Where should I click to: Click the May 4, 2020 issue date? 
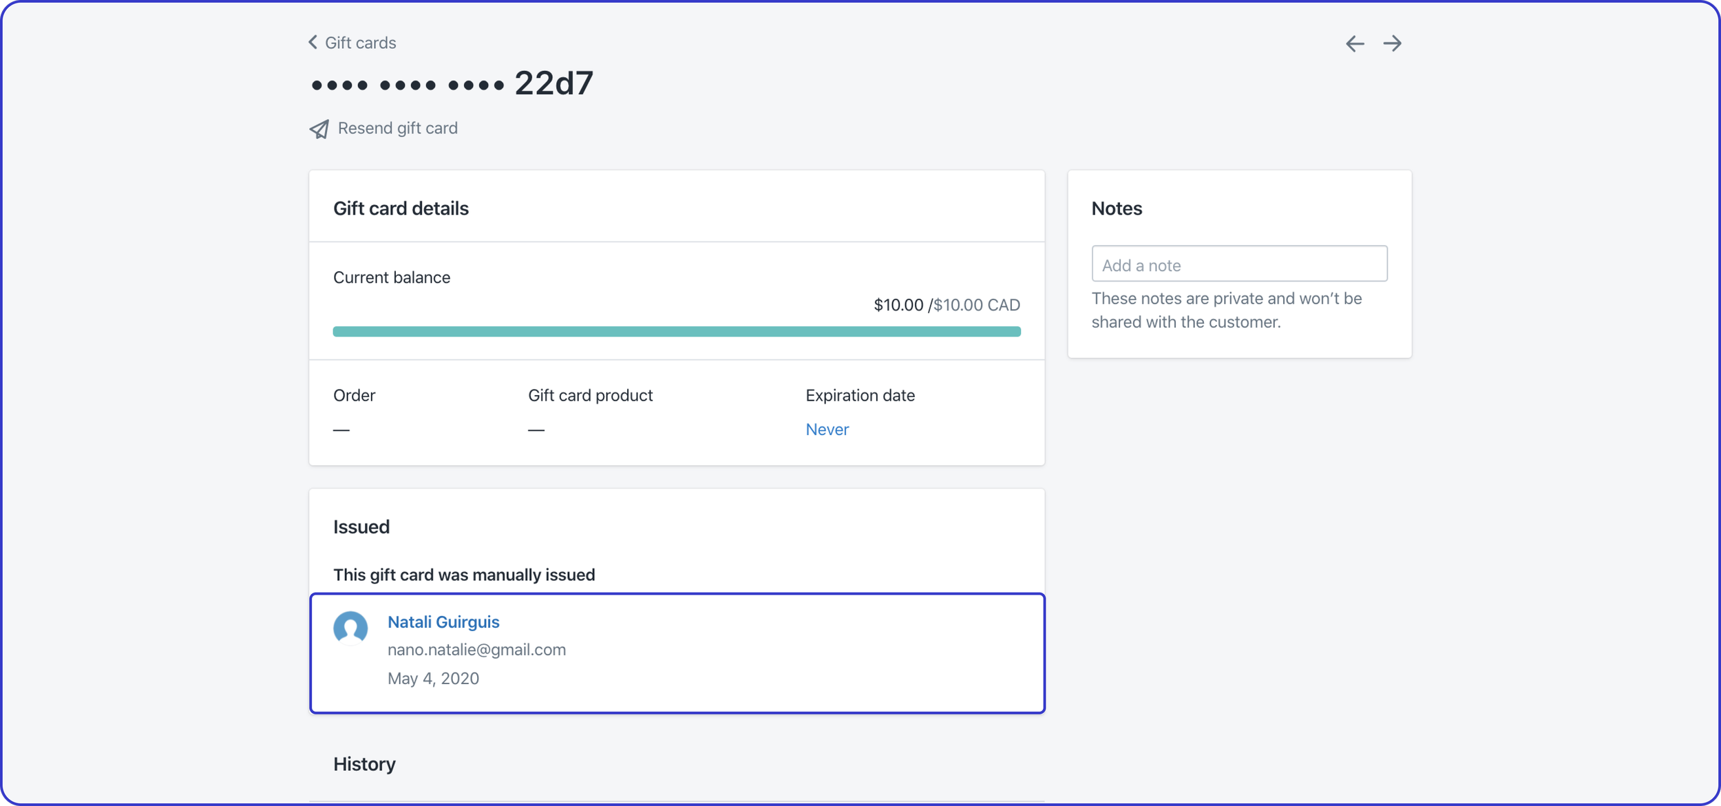pyautogui.click(x=433, y=678)
